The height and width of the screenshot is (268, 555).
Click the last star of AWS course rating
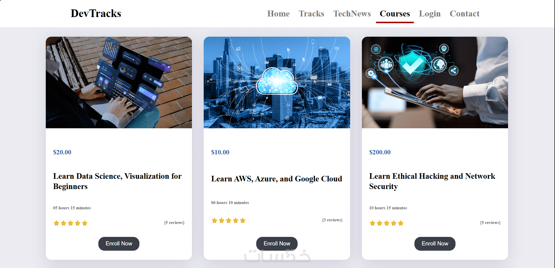pyautogui.click(x=243, y=220)
